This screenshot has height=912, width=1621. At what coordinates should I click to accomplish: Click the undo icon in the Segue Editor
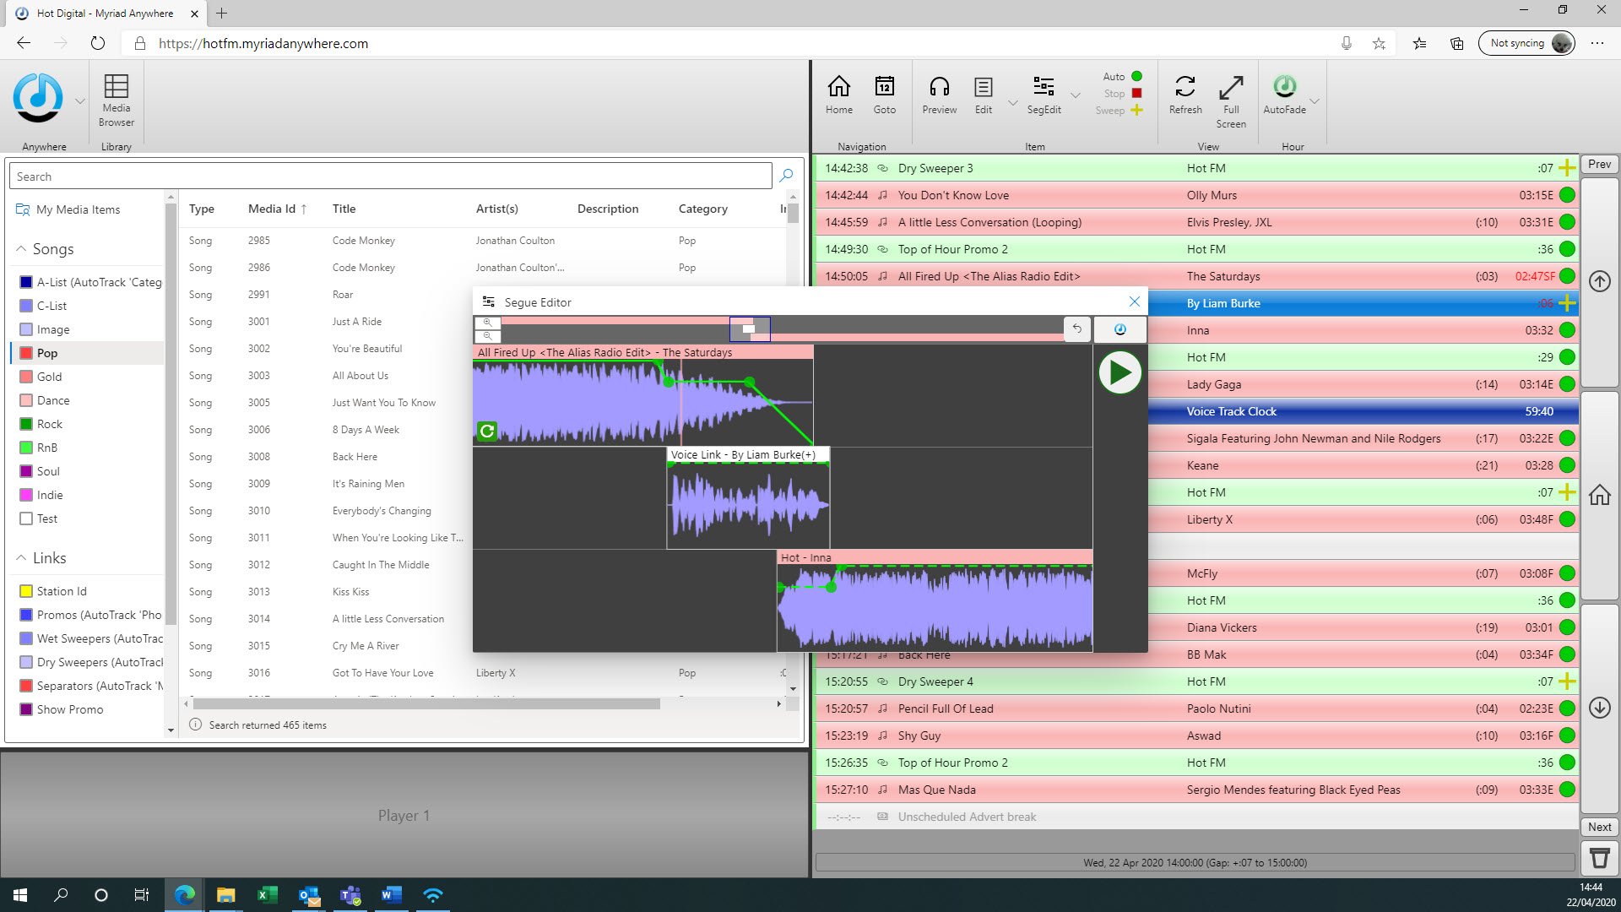pos(1076,328)
